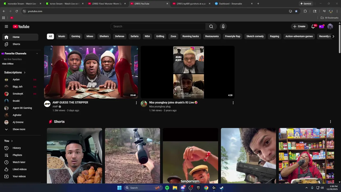Click the YouTube search input field
341x192 pixels.
pos(158,26)
